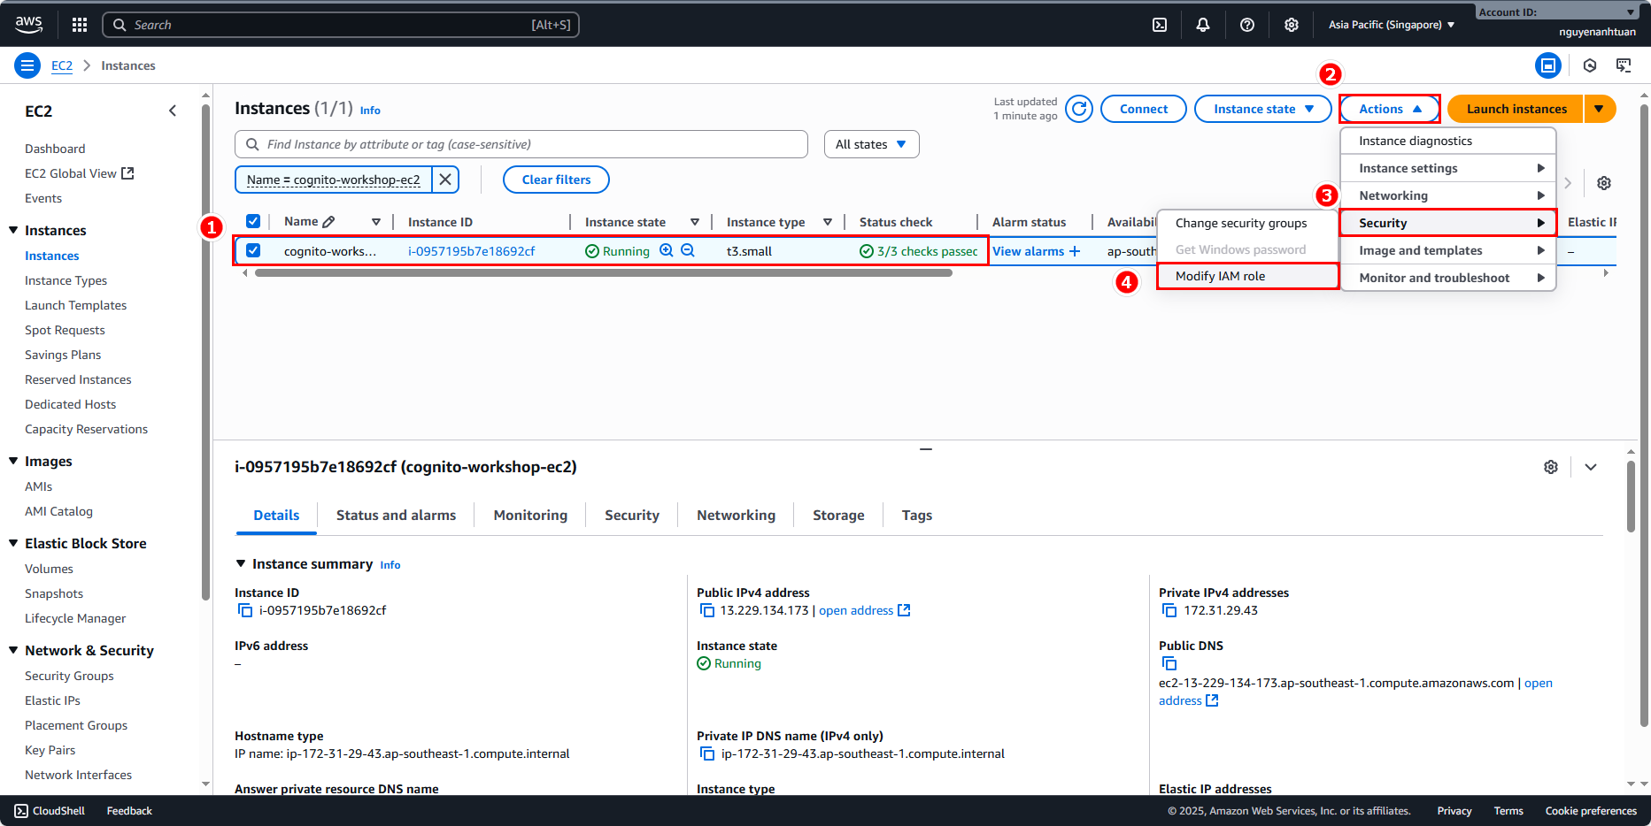Viewport: 1651px width, 826px height.
Task: Collapse the Instance summary section
Action: click(241, 564)
